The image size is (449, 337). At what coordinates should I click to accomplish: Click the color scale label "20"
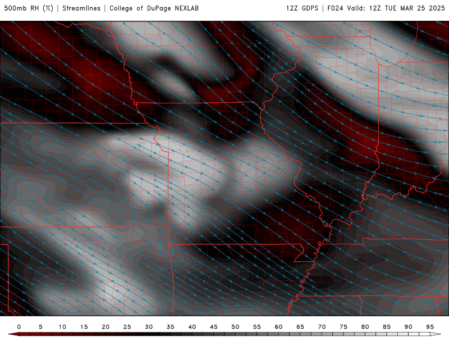click(106, 327)
